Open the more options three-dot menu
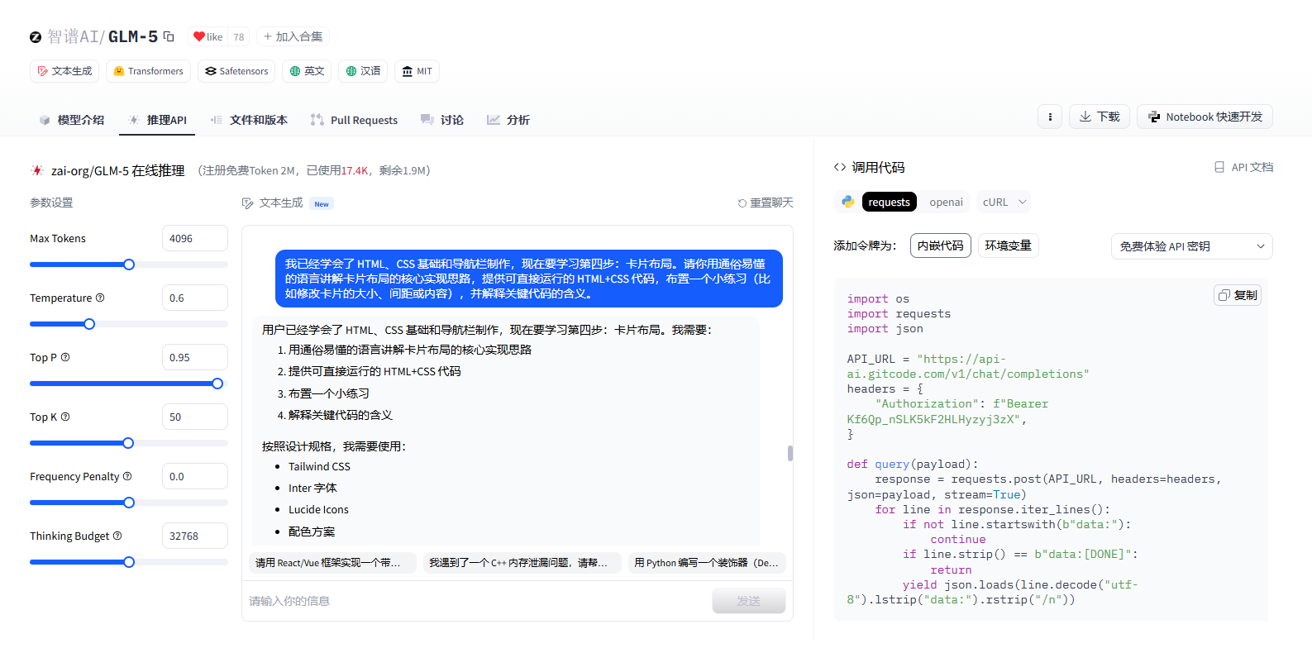The width and height of the screenshot is (1312, 653). click(1050, 117)
